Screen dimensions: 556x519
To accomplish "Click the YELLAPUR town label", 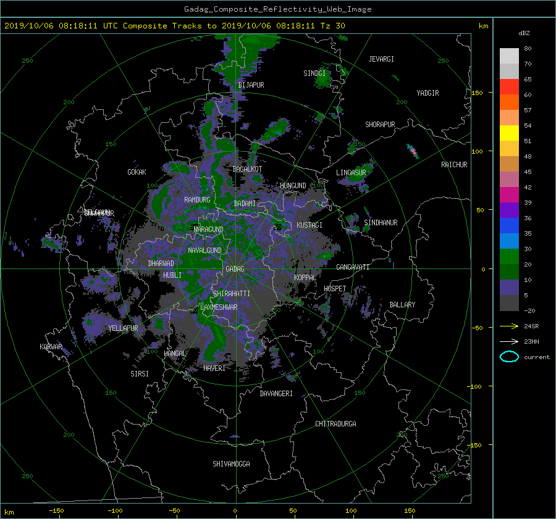I will pyautogui.click(x=123, y=328).
